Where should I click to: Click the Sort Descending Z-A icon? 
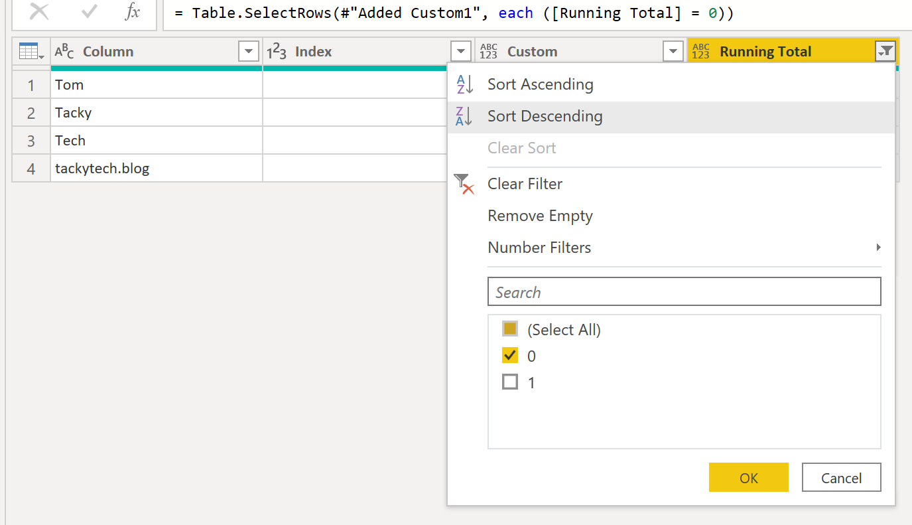coord(464,116)
